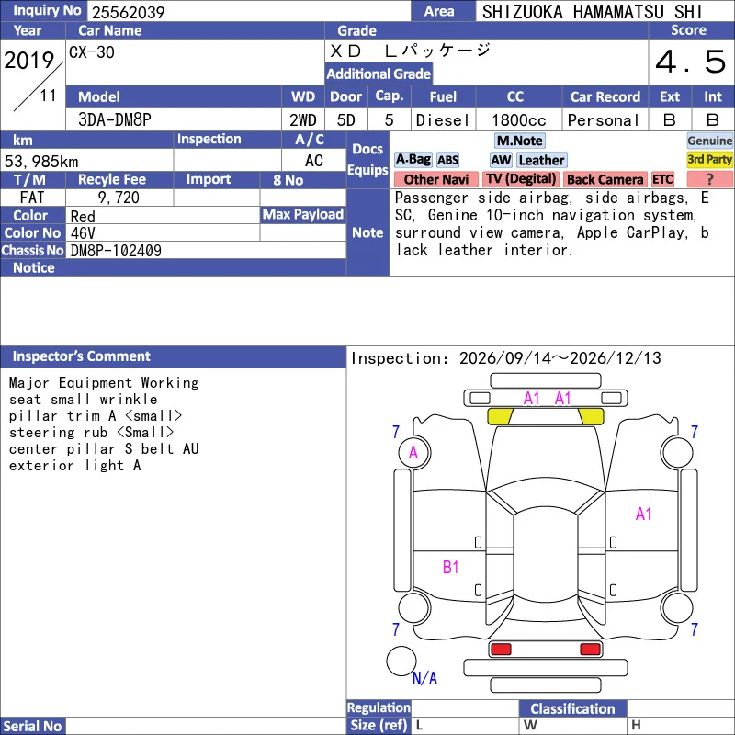The image size is (735, 735).
Task: Select chassis number DM8P-102409
Action: 116,251
